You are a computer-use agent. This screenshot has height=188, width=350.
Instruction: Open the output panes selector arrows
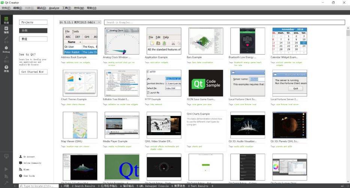212,186
